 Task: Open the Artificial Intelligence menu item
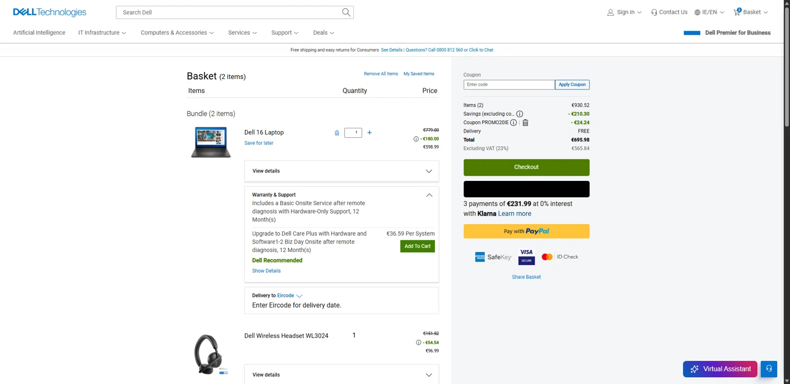[x=39, y=33]
